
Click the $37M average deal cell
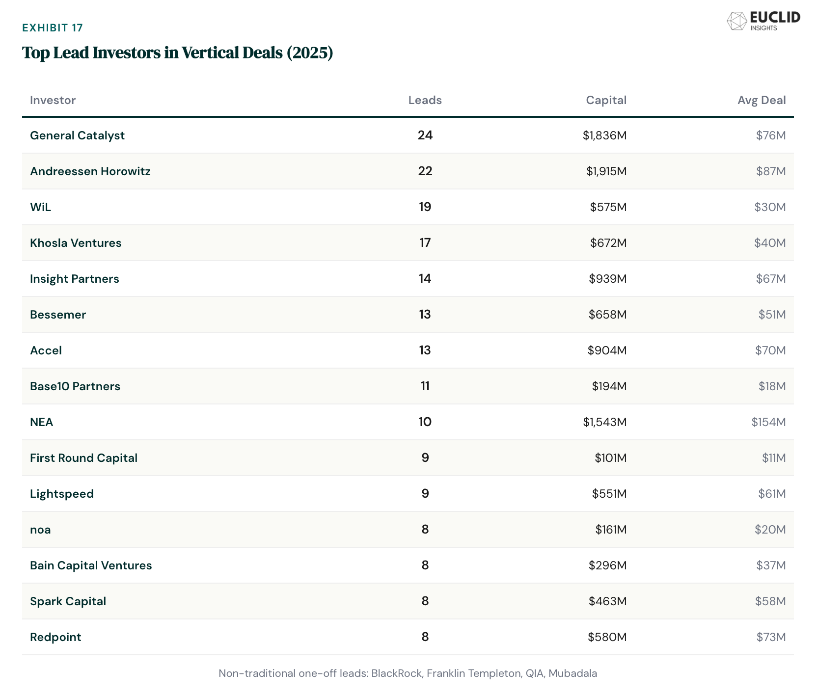coord(771,565)
